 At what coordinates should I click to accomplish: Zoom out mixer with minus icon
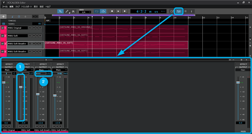pyautogui.click(x=233, y=60)
